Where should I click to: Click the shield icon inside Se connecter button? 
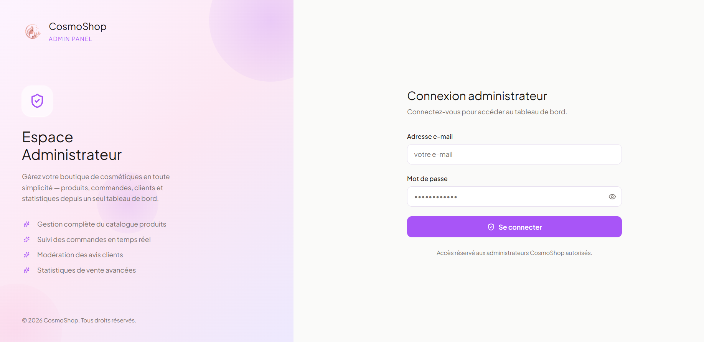coord(491,227)
